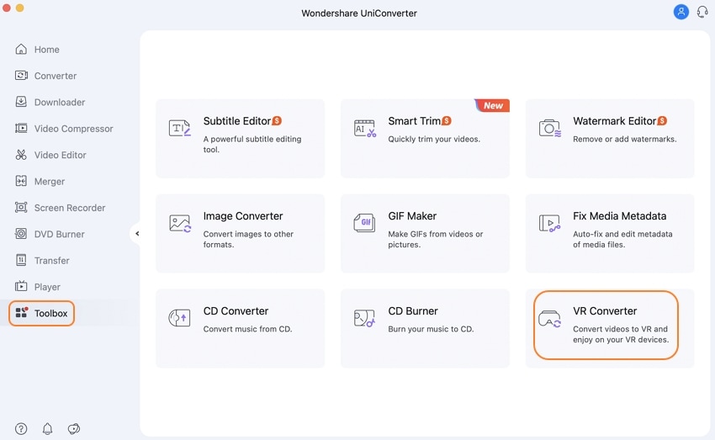Open the Transfer label in sidebar
This screenshot has height=440, width=715.
(52, 260)
